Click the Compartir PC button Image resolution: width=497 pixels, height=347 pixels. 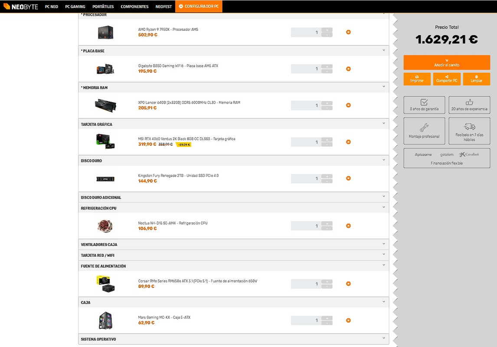click(x=447, y=79)
